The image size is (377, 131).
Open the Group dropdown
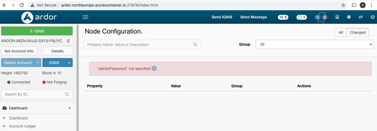[314, 44]
